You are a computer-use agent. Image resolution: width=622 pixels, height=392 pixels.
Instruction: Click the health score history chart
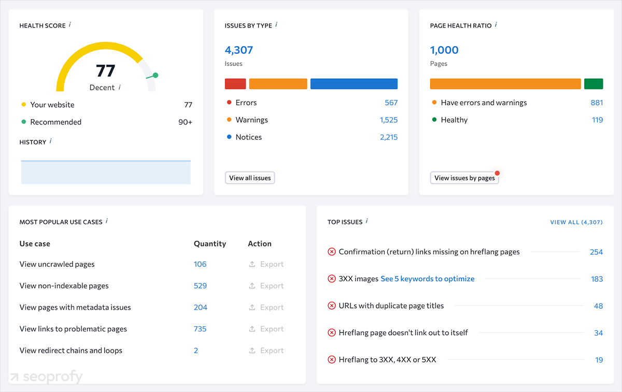point(106,172)
